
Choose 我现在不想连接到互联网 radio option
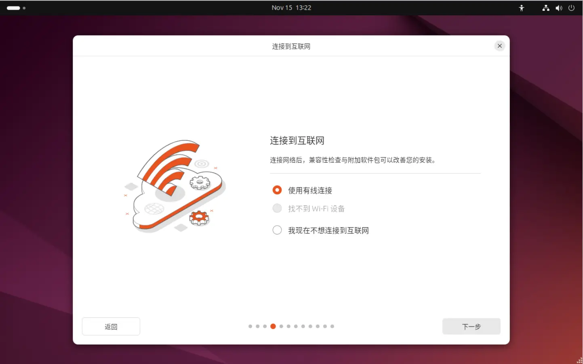point(277,230)
